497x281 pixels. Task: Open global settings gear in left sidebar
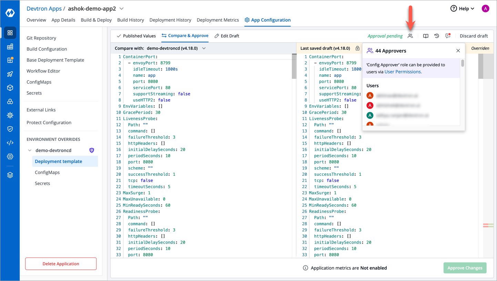[10, 156]
